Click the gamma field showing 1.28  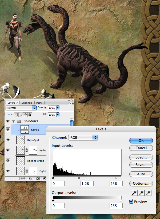click(x=87, y=183)
